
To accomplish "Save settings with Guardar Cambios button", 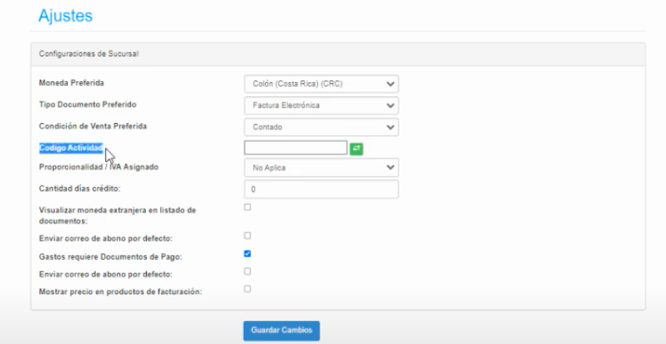I will tap(281, 331).
